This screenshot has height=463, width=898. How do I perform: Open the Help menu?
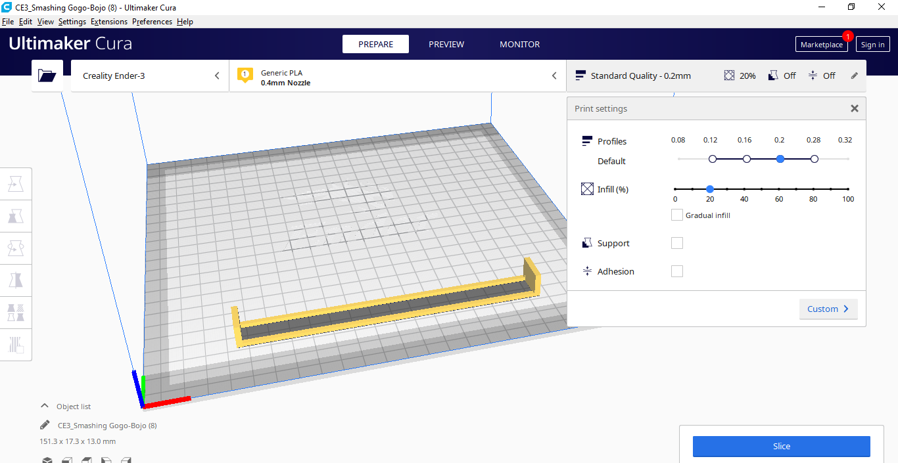pyautogui.click(x=185, y=22)
